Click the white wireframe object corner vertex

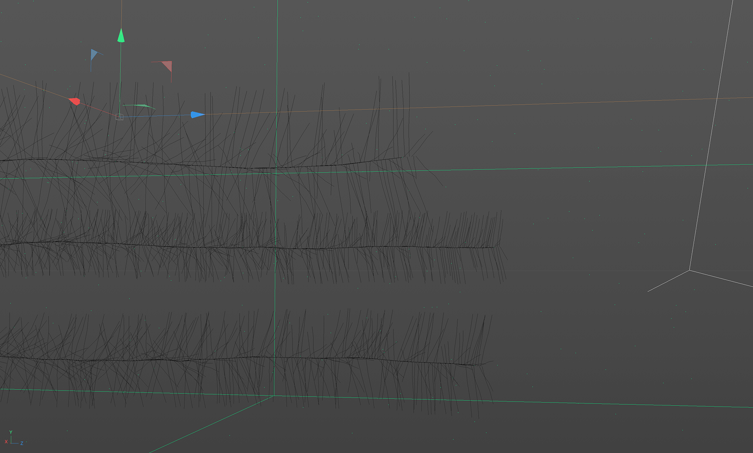tap(689, 270)
